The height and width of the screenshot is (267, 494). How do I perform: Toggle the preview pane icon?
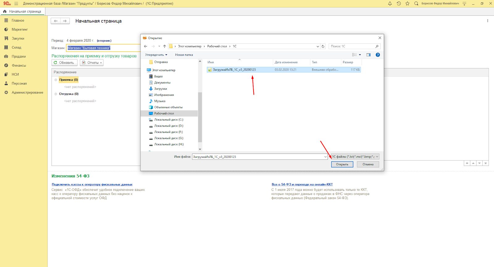coord(368,55)
